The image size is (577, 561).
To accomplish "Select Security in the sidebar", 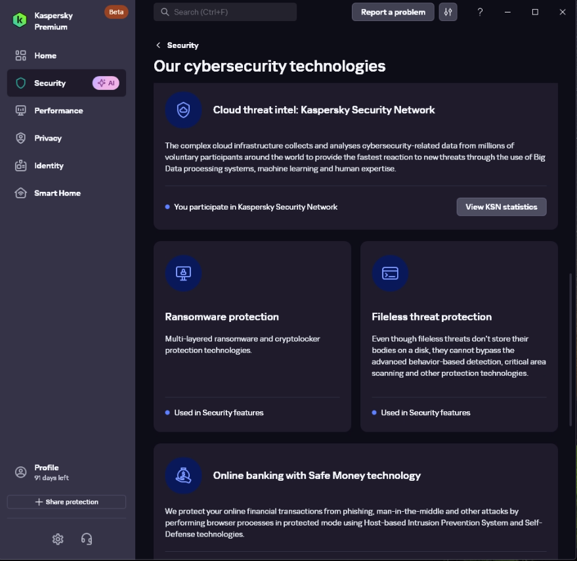I will click(x=66, y=83).
